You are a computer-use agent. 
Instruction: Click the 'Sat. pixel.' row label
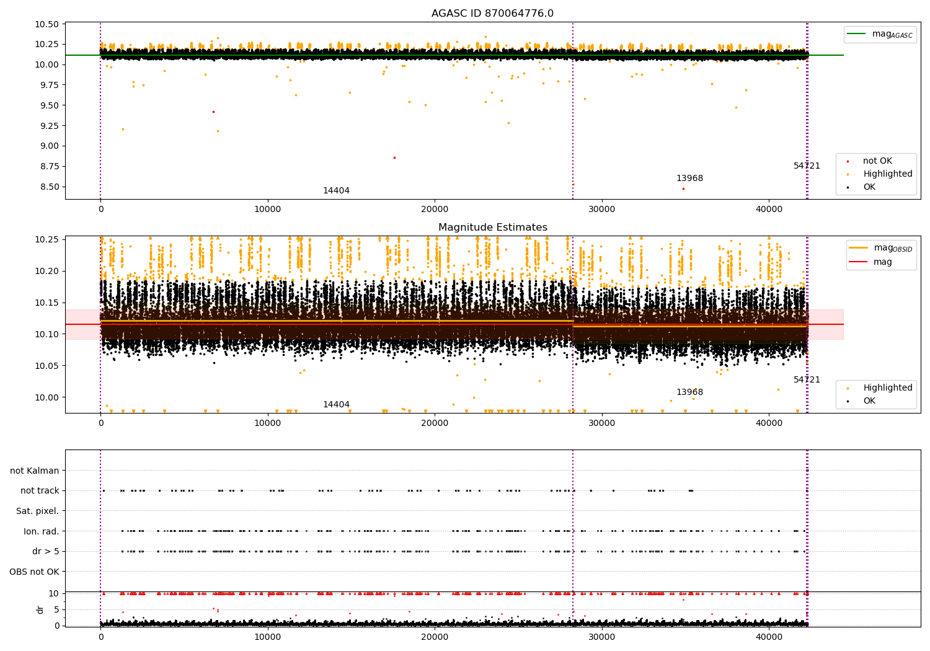pyautogui.click(x=38, y=511)
